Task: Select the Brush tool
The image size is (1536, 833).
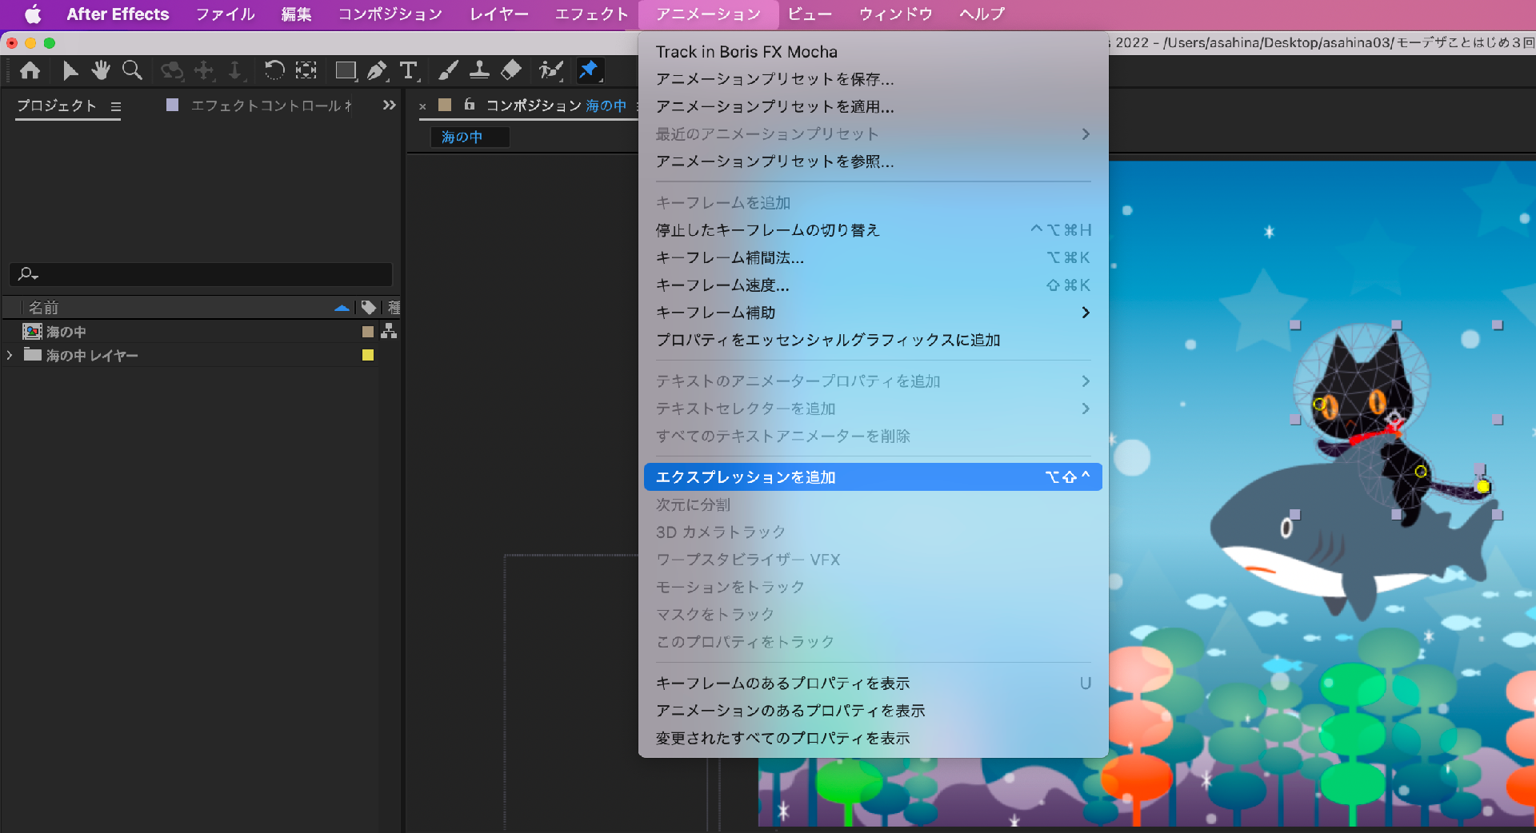Action: click(448, 71)
